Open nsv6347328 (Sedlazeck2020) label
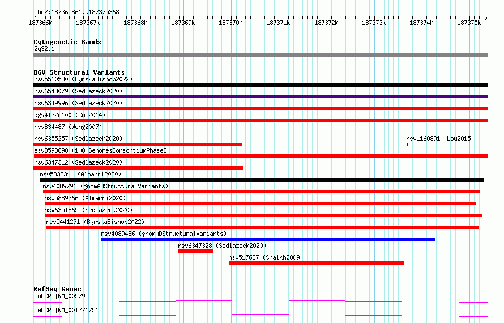The height and width of the screenshot is (323, 504). [222, 246]
